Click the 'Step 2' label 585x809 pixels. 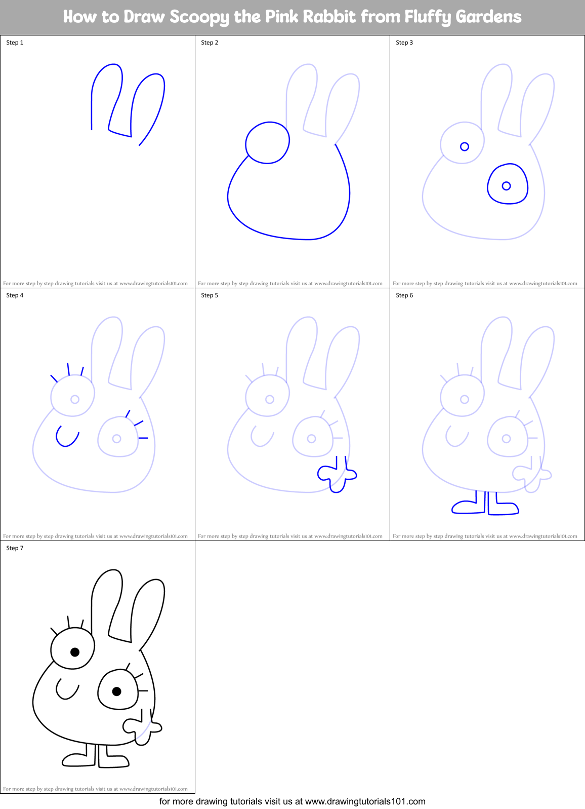click(x=210, y=43)
